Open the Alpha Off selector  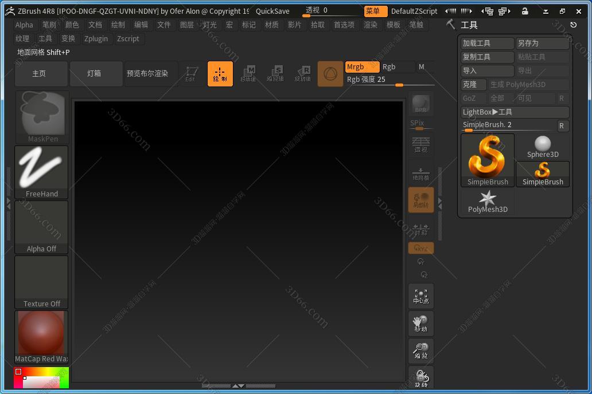[x=41, y=227]
